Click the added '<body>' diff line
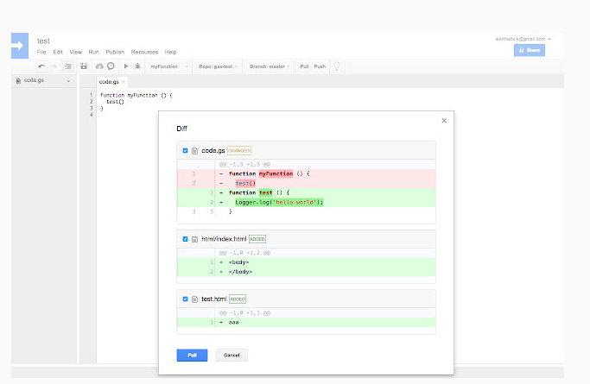This screenshot has width=590, height=384. [307, 262]
